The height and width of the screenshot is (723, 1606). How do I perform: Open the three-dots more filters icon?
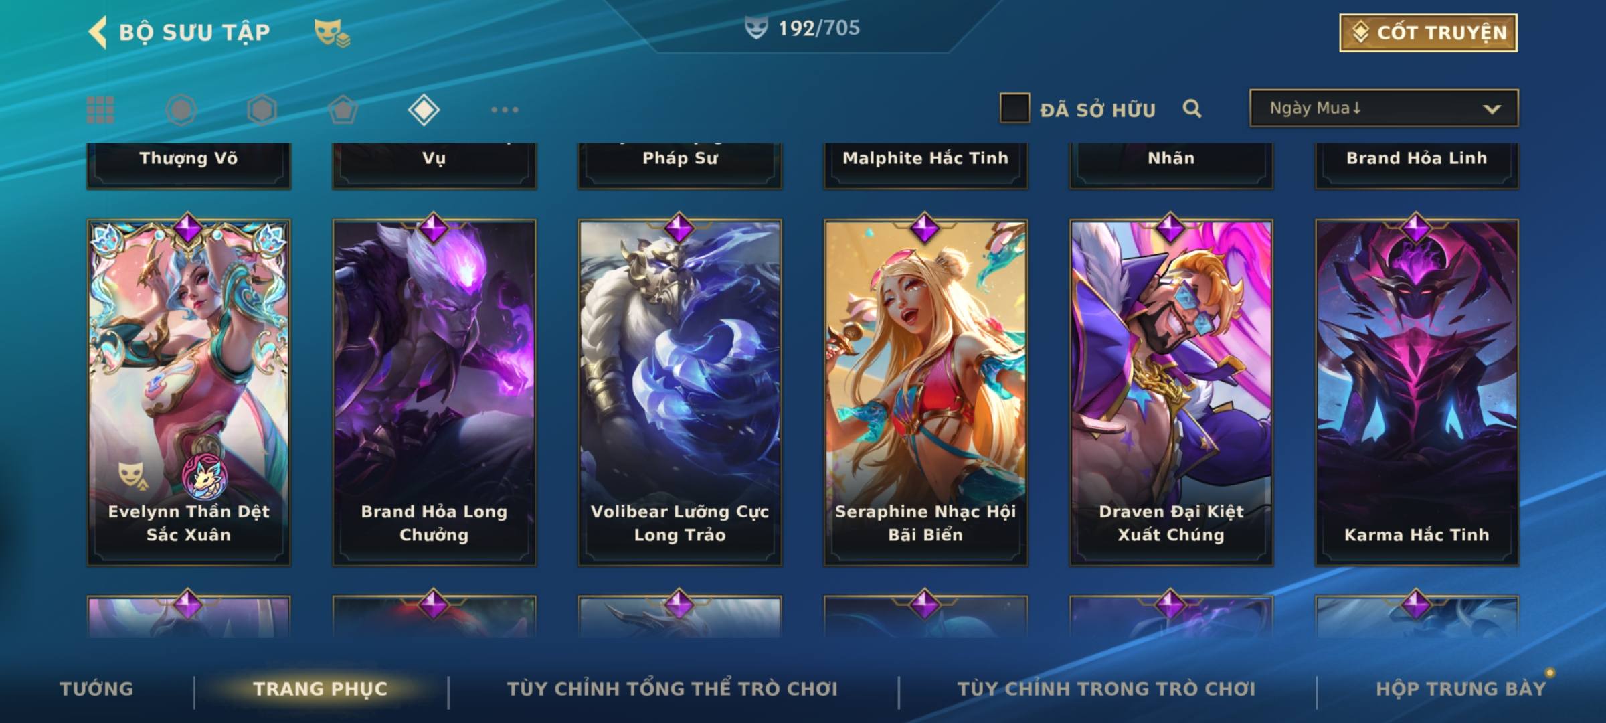pos(505,110)
